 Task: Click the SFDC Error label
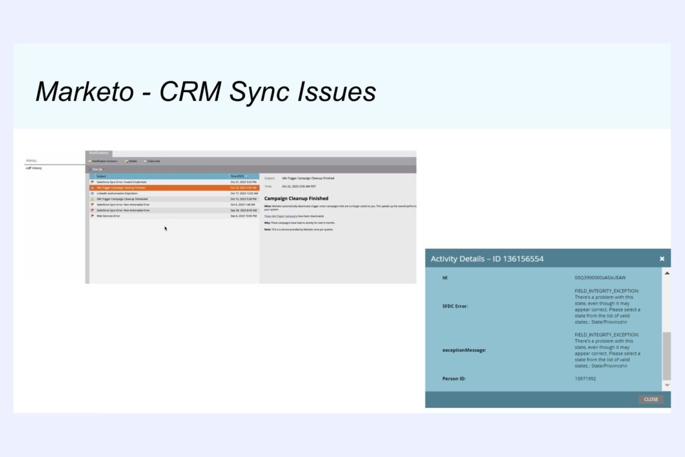click(455, 306)
